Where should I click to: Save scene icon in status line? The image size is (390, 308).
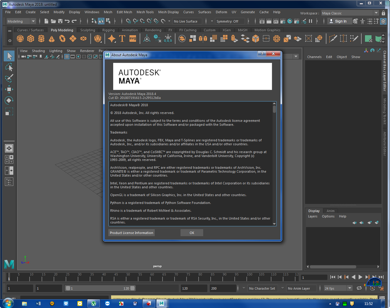coord(60,21)
